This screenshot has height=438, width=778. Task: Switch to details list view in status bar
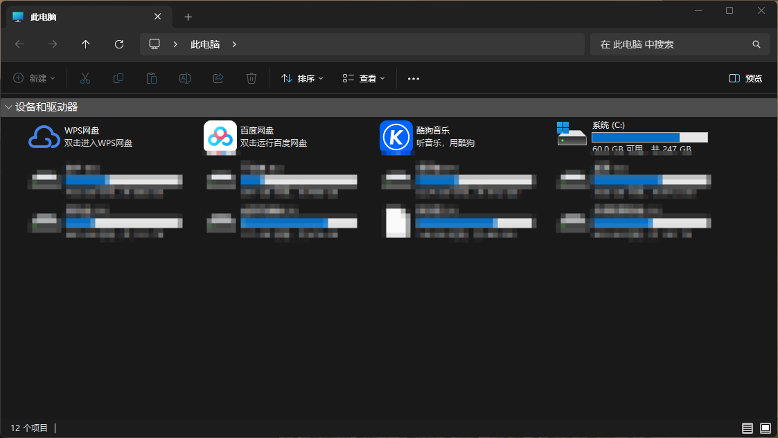coord(748,428)
